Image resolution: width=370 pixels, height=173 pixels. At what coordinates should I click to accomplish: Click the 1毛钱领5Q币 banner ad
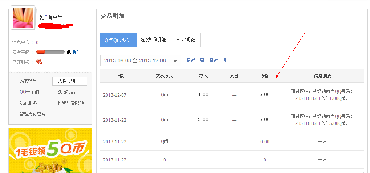(50, 151)
